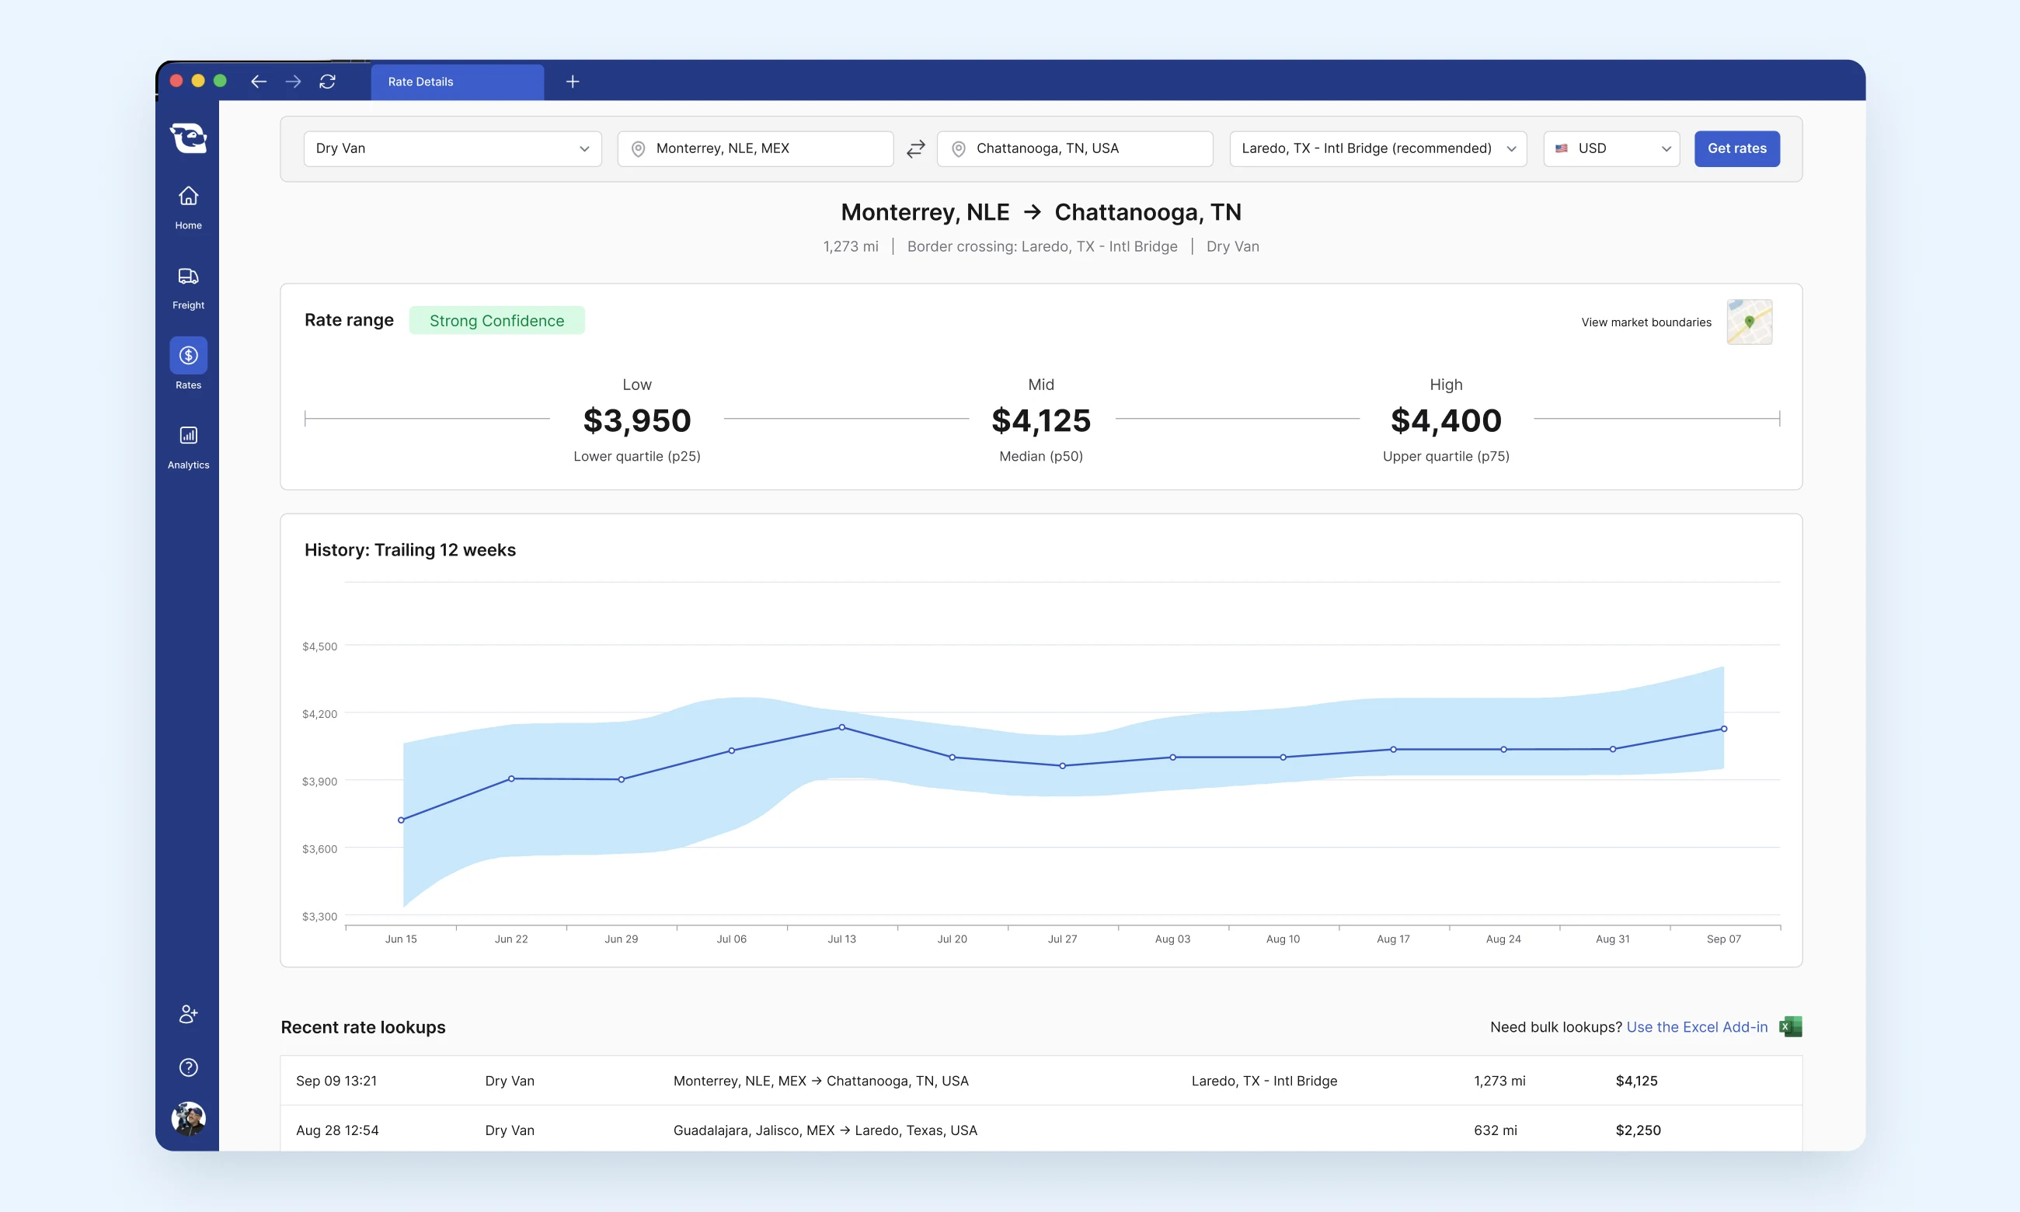Click the Aug 03 x-axis label on the chart
2020x1212 pixels.
[x=1172, y=939]
